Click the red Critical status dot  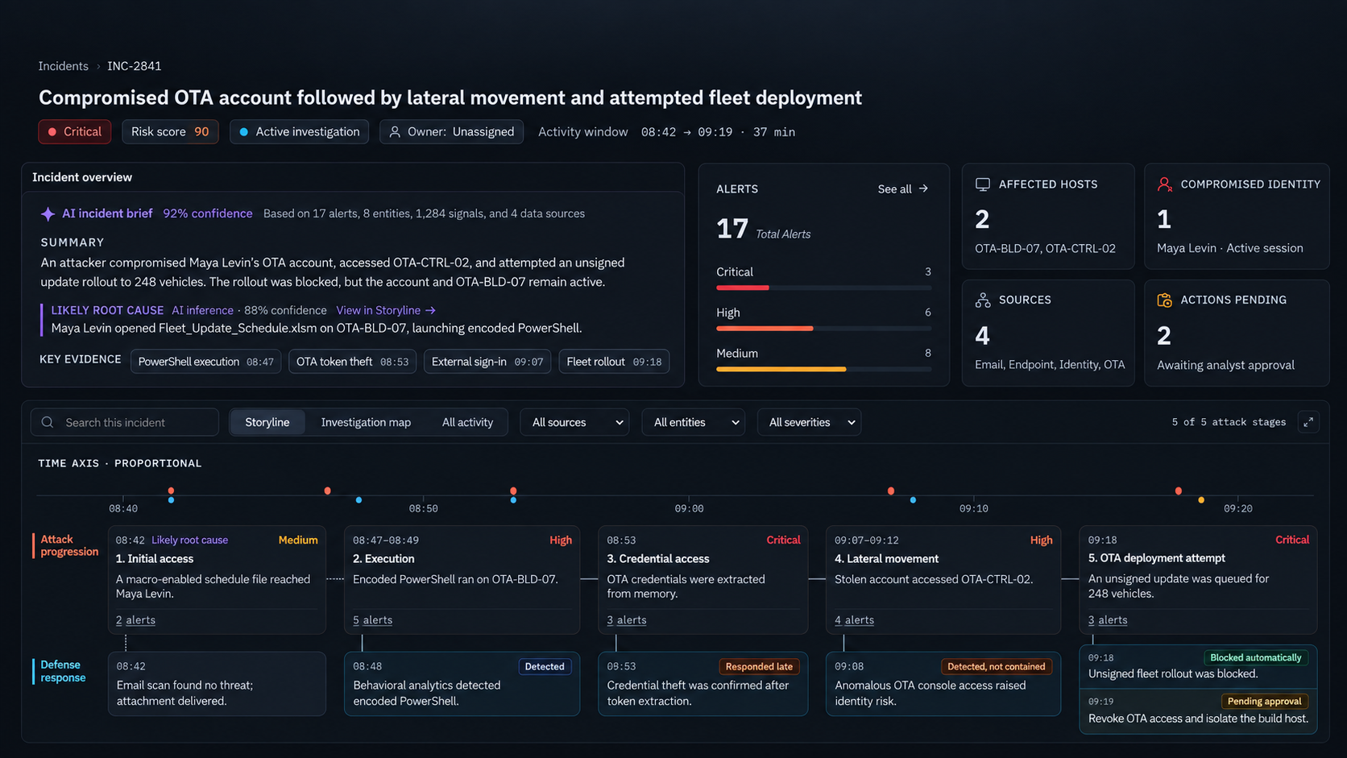(52, 132)
